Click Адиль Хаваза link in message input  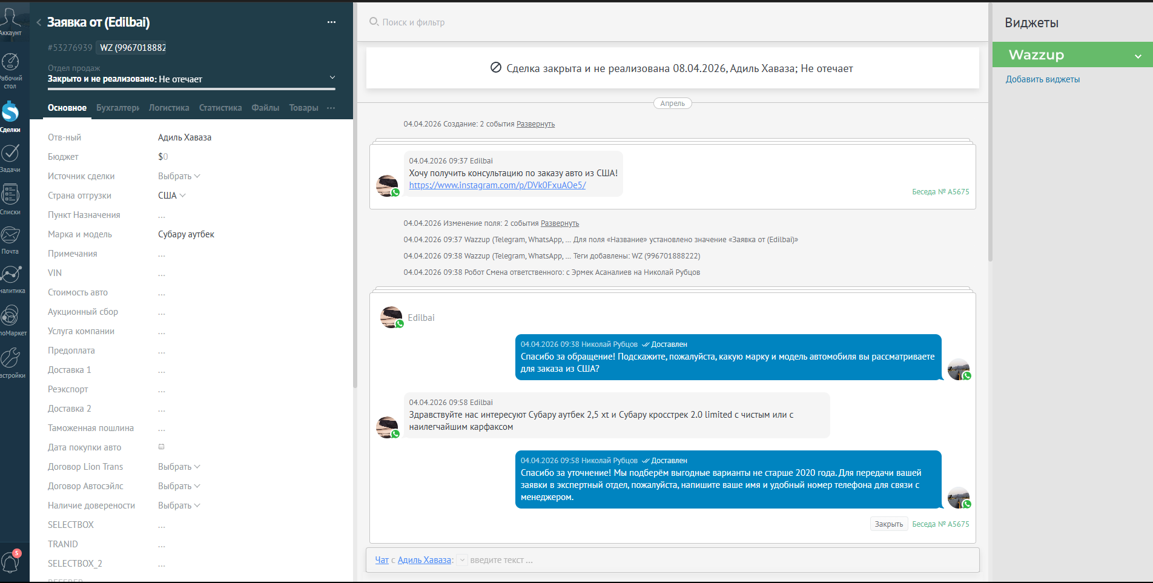pyautogui.click(x=424, y=560)
